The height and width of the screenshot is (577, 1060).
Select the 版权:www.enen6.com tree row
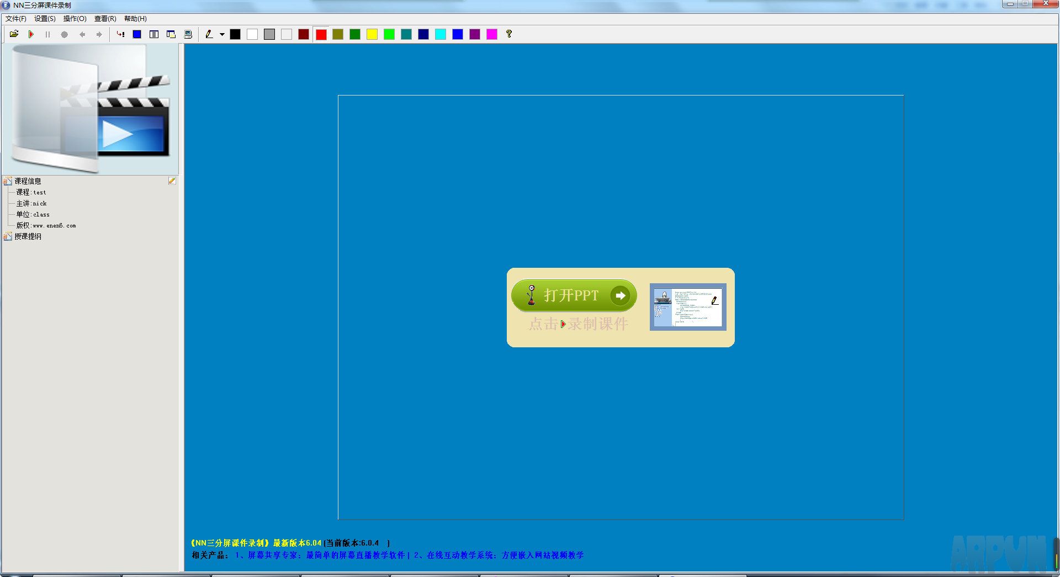click(x=46, y=225)
